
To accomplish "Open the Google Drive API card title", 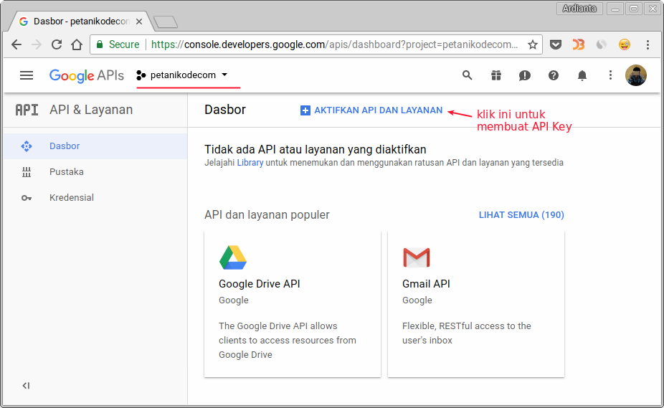I will point(259,284).
